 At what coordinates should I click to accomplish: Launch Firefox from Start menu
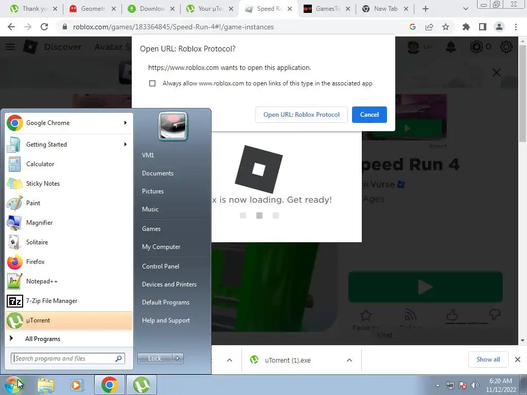(x=68, y=262)
